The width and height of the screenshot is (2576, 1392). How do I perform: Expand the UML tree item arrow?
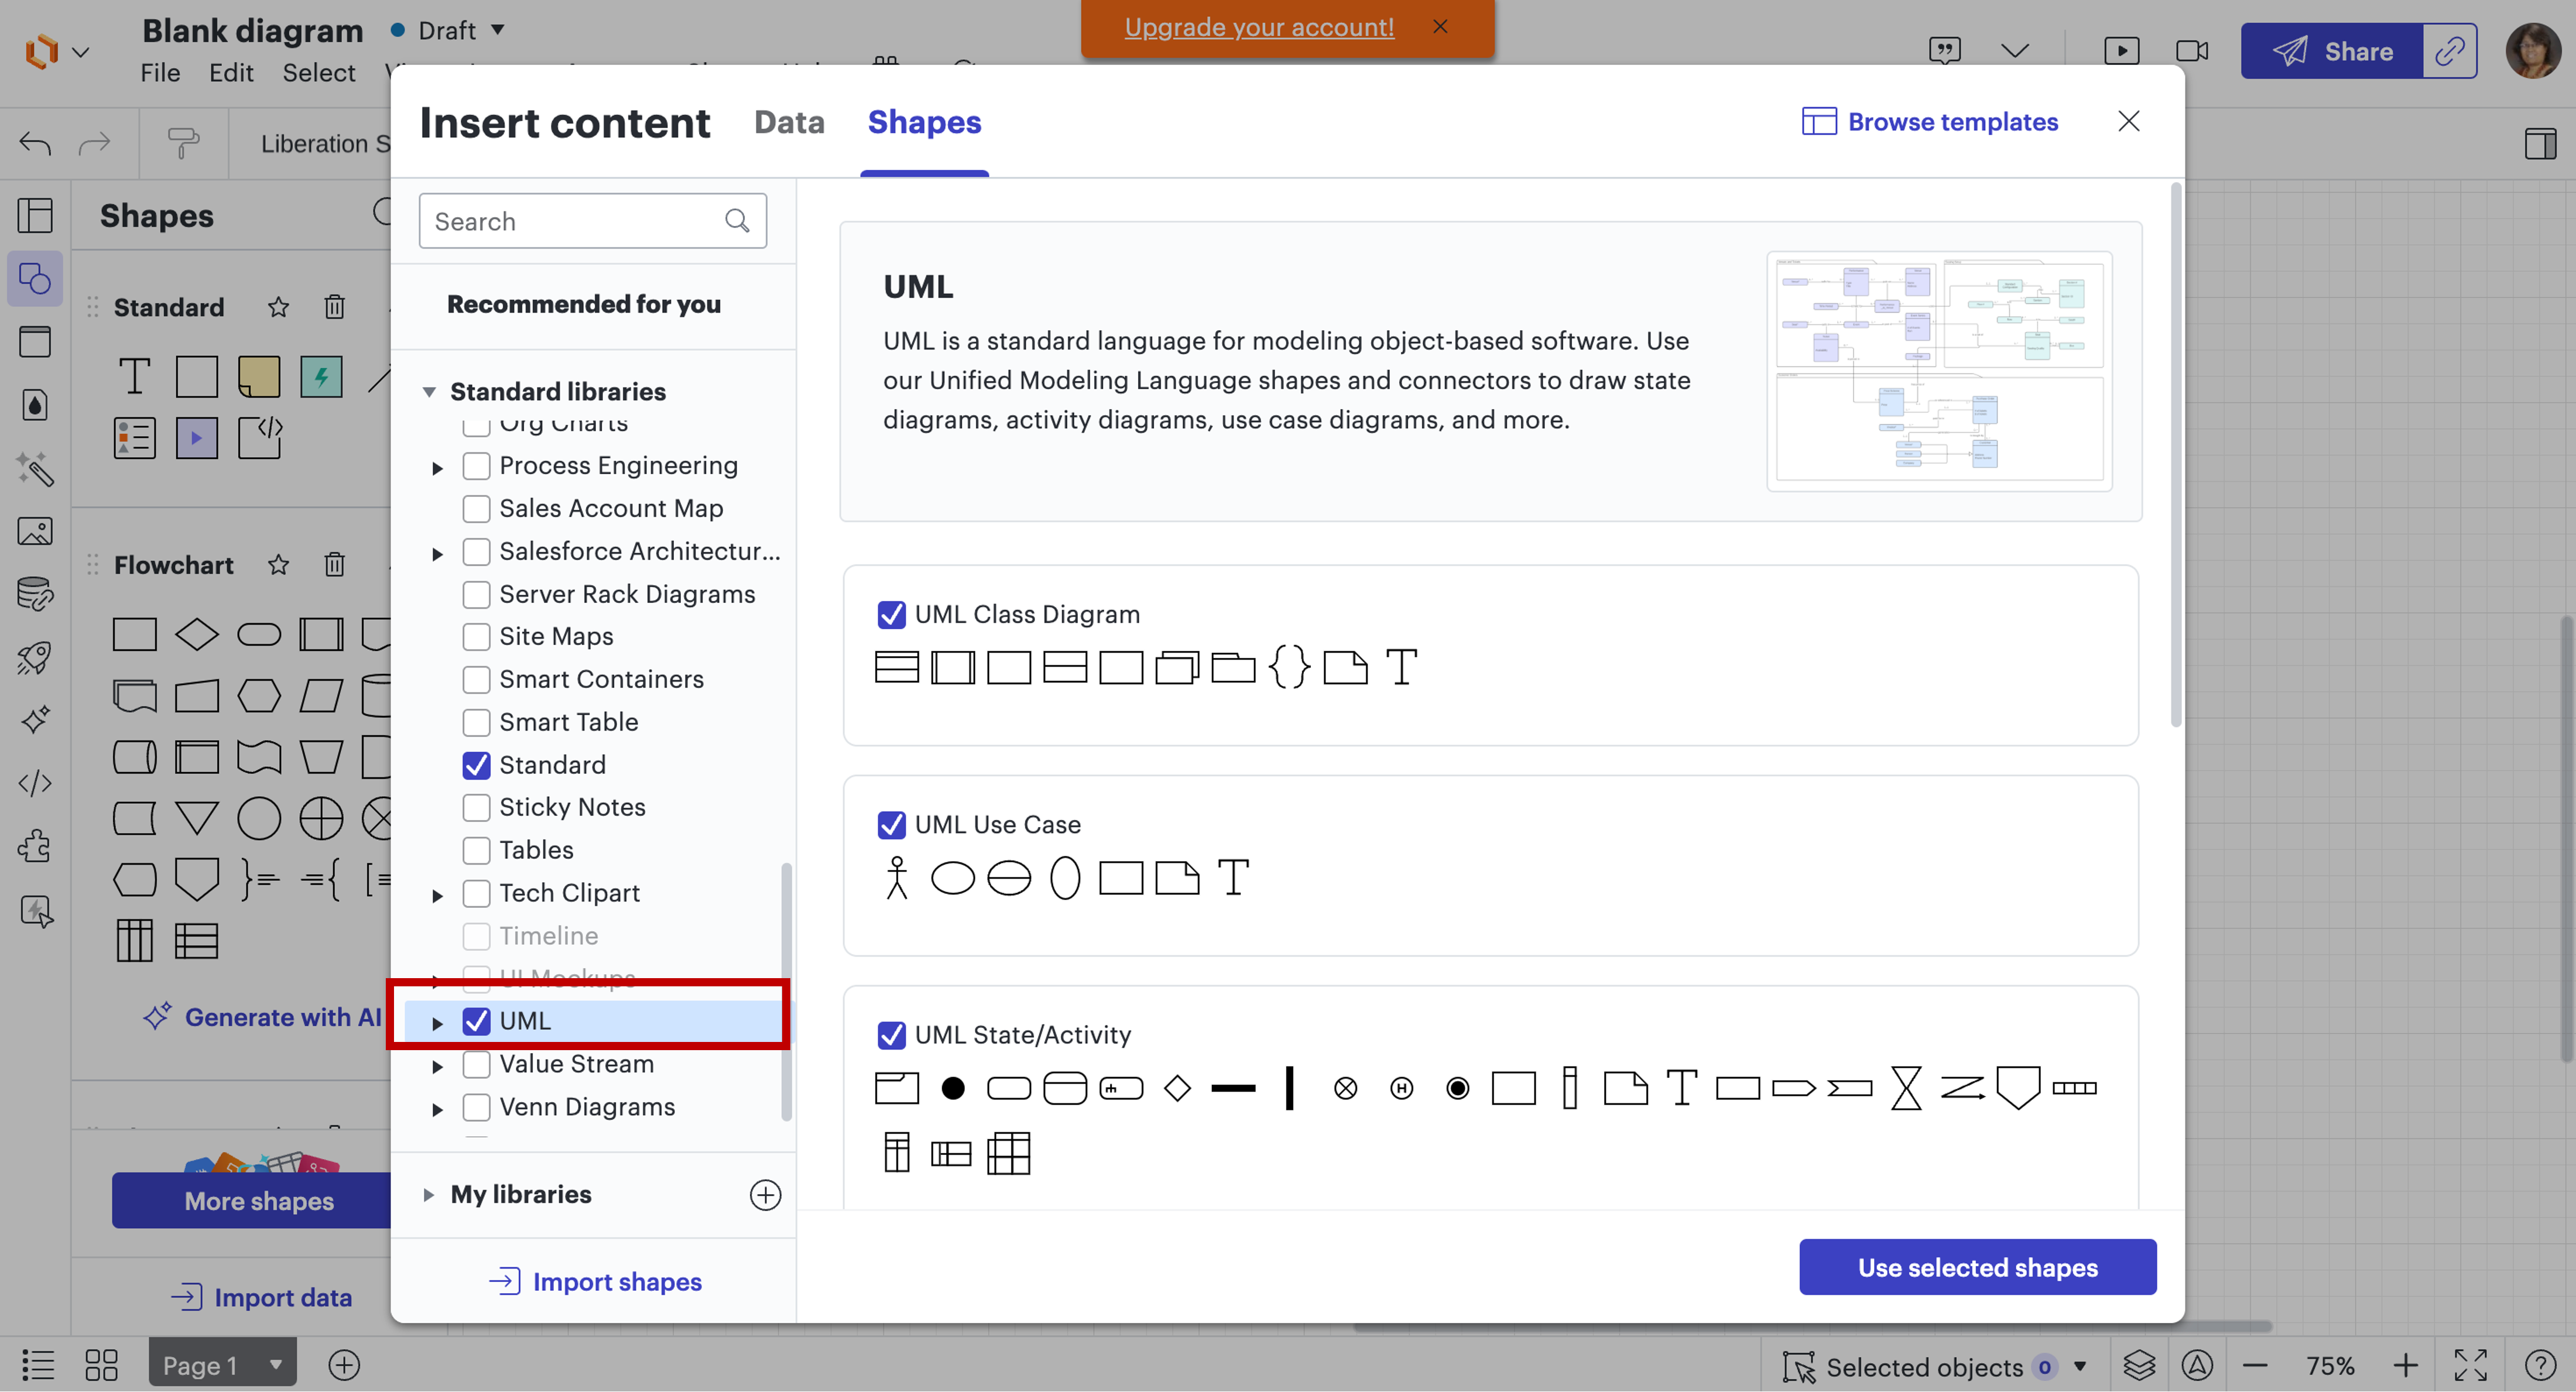[437, 1023]
